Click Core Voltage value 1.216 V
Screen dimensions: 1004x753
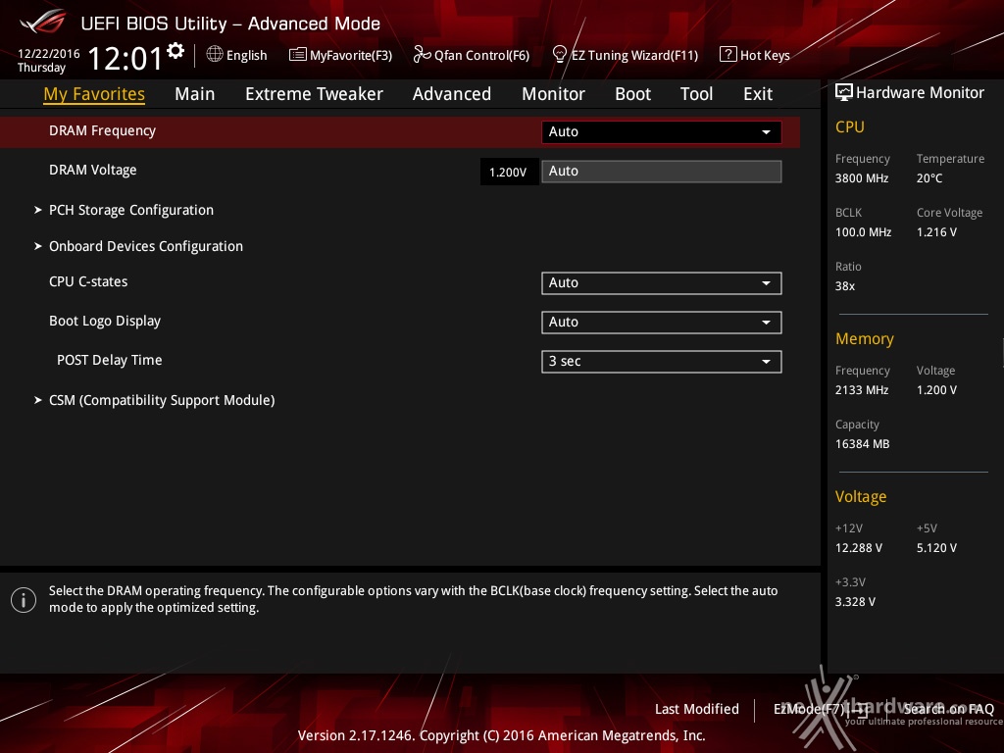click(x=936, y=231)
